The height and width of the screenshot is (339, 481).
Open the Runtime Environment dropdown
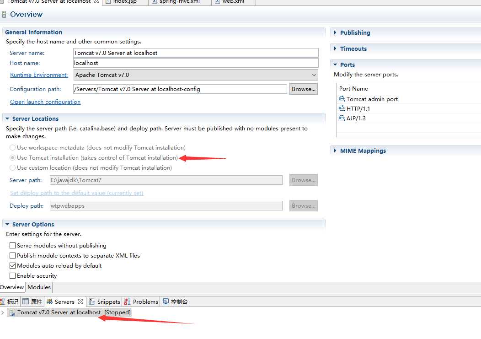[x=196, y=75]
